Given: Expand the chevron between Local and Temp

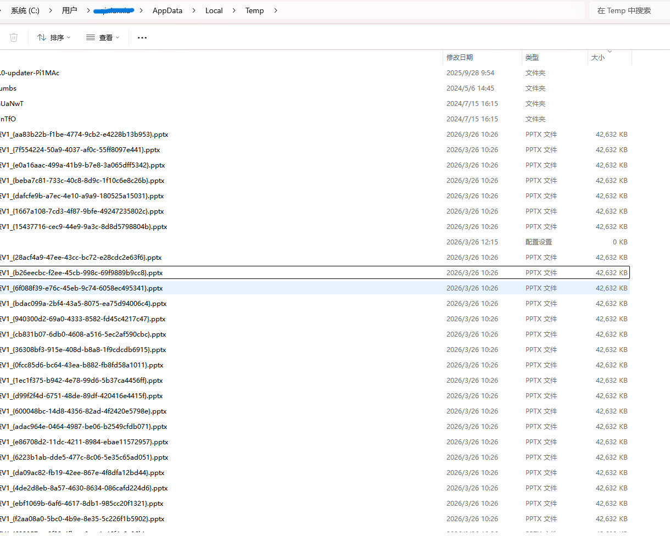Looking at the screenshot, I should (235, 10).
